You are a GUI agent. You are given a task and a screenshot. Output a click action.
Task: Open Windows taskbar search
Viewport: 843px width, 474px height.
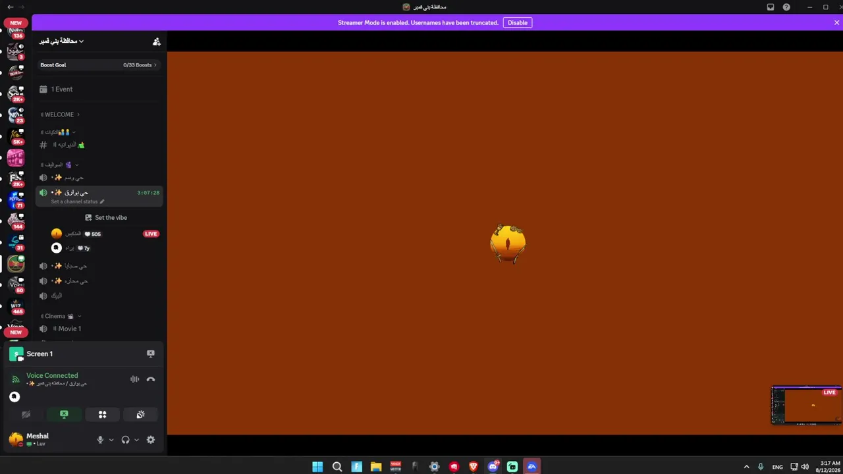tap(337, 467)
